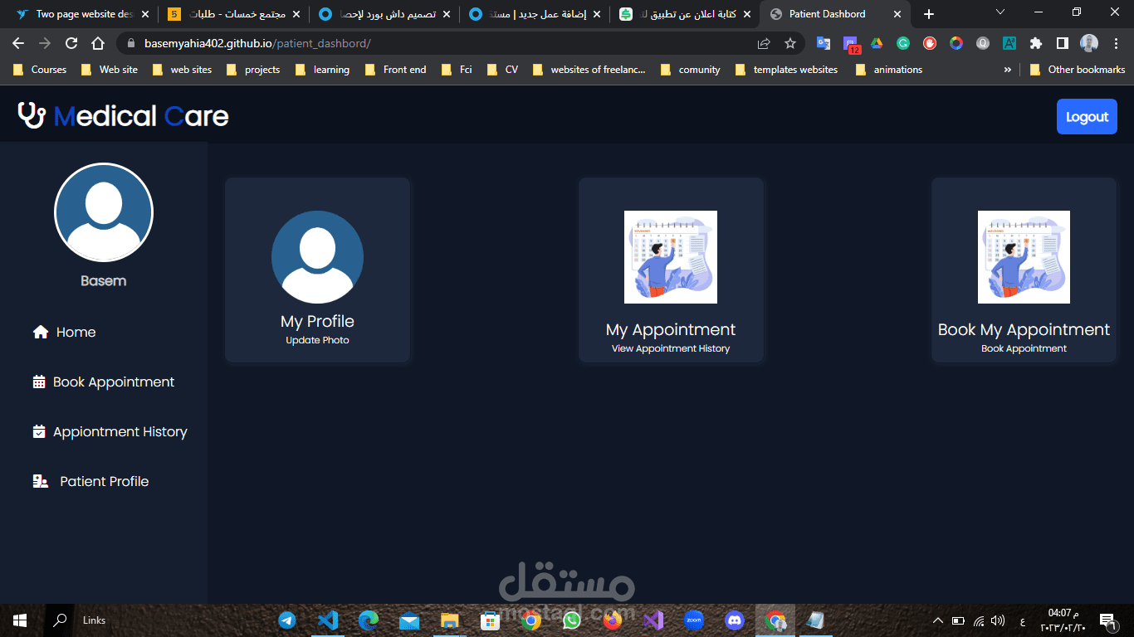This screenshot has height=637, width=1134.
Task: Click the Appiontment History check-calendar icon
Action: (38, 431)
